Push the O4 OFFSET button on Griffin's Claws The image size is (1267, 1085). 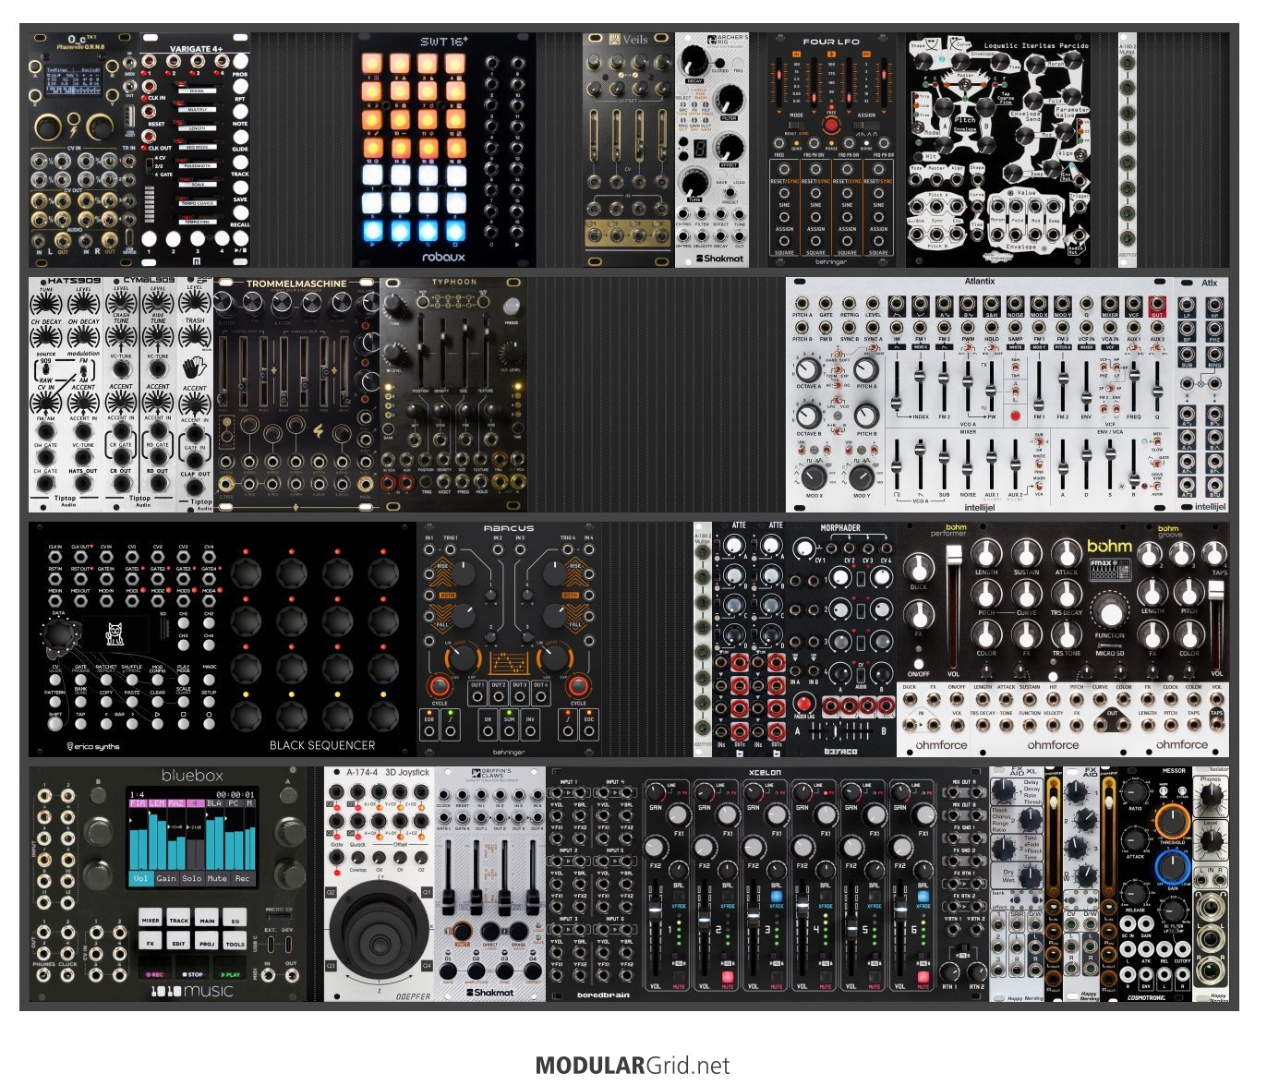533,971
